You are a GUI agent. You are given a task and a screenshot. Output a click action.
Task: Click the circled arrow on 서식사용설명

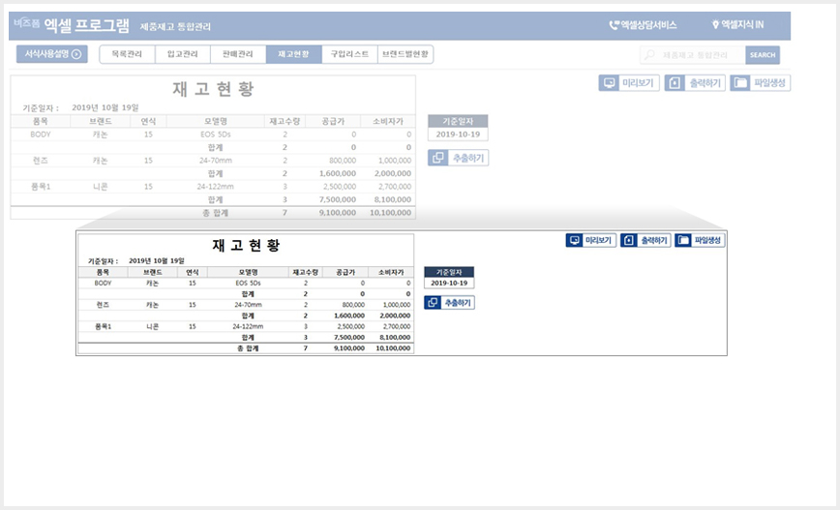(76, 54)
